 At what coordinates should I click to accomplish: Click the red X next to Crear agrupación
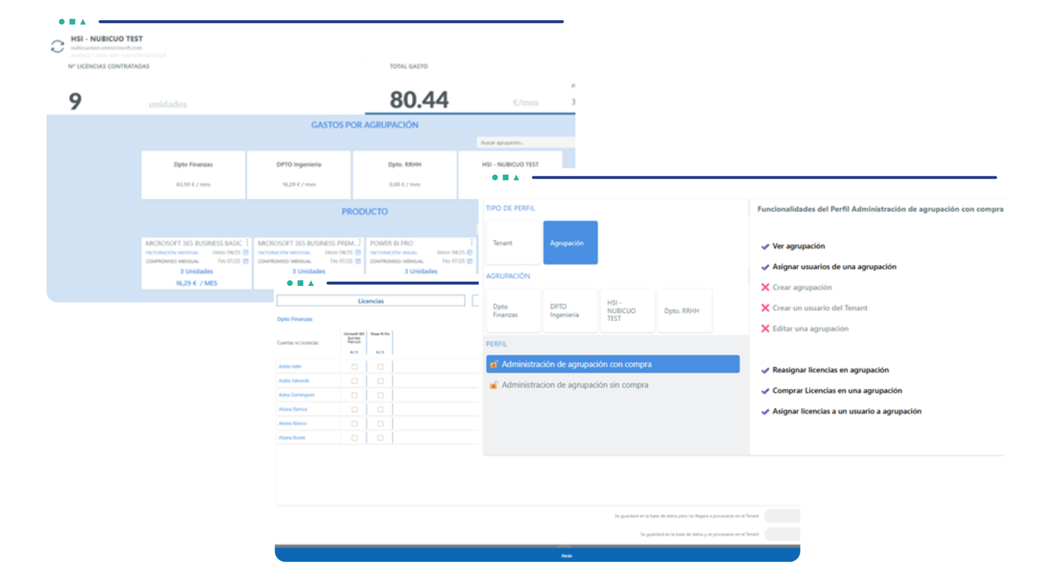[765, 287]
